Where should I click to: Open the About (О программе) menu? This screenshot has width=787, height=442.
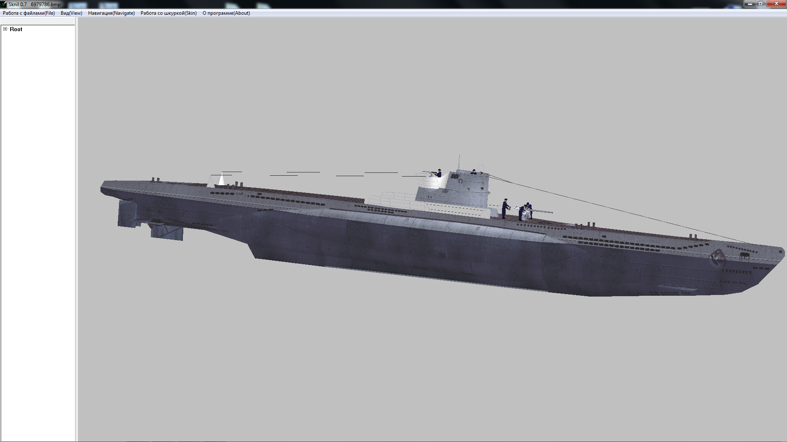226,13
